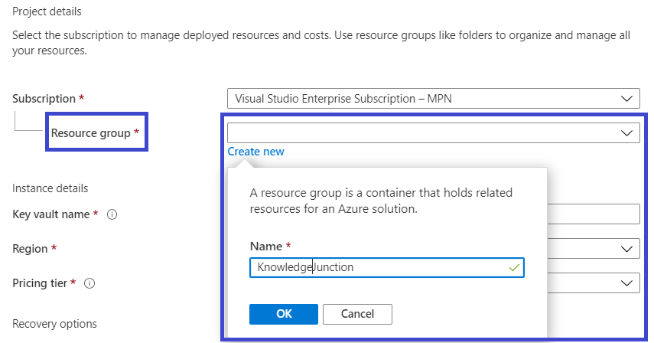Click the Subscription label
Screen dimensions: 654x343
(x=44, y=99)
